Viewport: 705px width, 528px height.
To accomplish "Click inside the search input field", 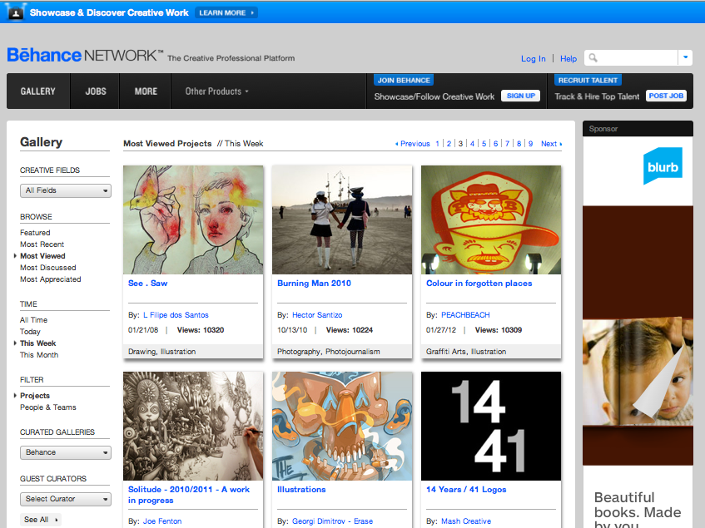I will (x=637, y=58).
